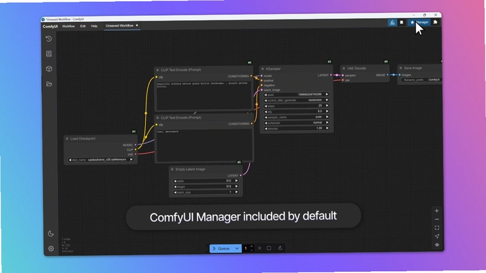
Task: Click the queue bar drag handle dots
Action: point(207,249)
